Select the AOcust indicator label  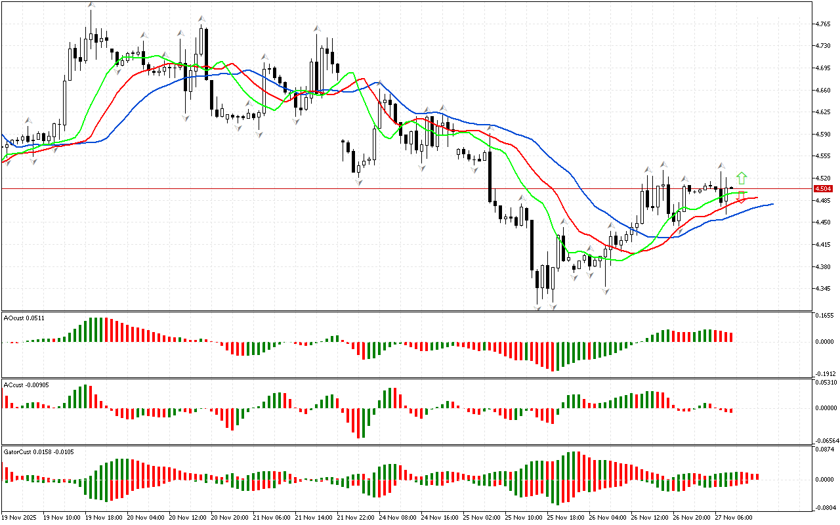coord(24,318)
